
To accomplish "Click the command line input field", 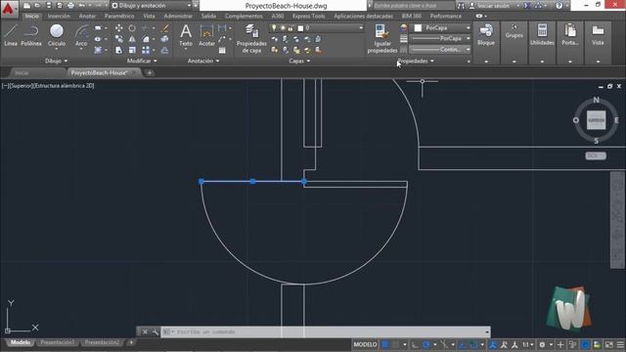I will coord(326,332).
